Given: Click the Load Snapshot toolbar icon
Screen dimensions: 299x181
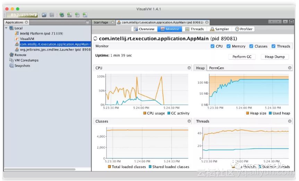Looking at the screenshot, I should [x=44, y=15].
